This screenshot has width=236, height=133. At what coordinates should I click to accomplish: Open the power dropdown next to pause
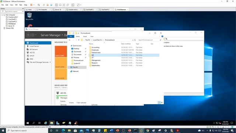(x=34, y=5)
